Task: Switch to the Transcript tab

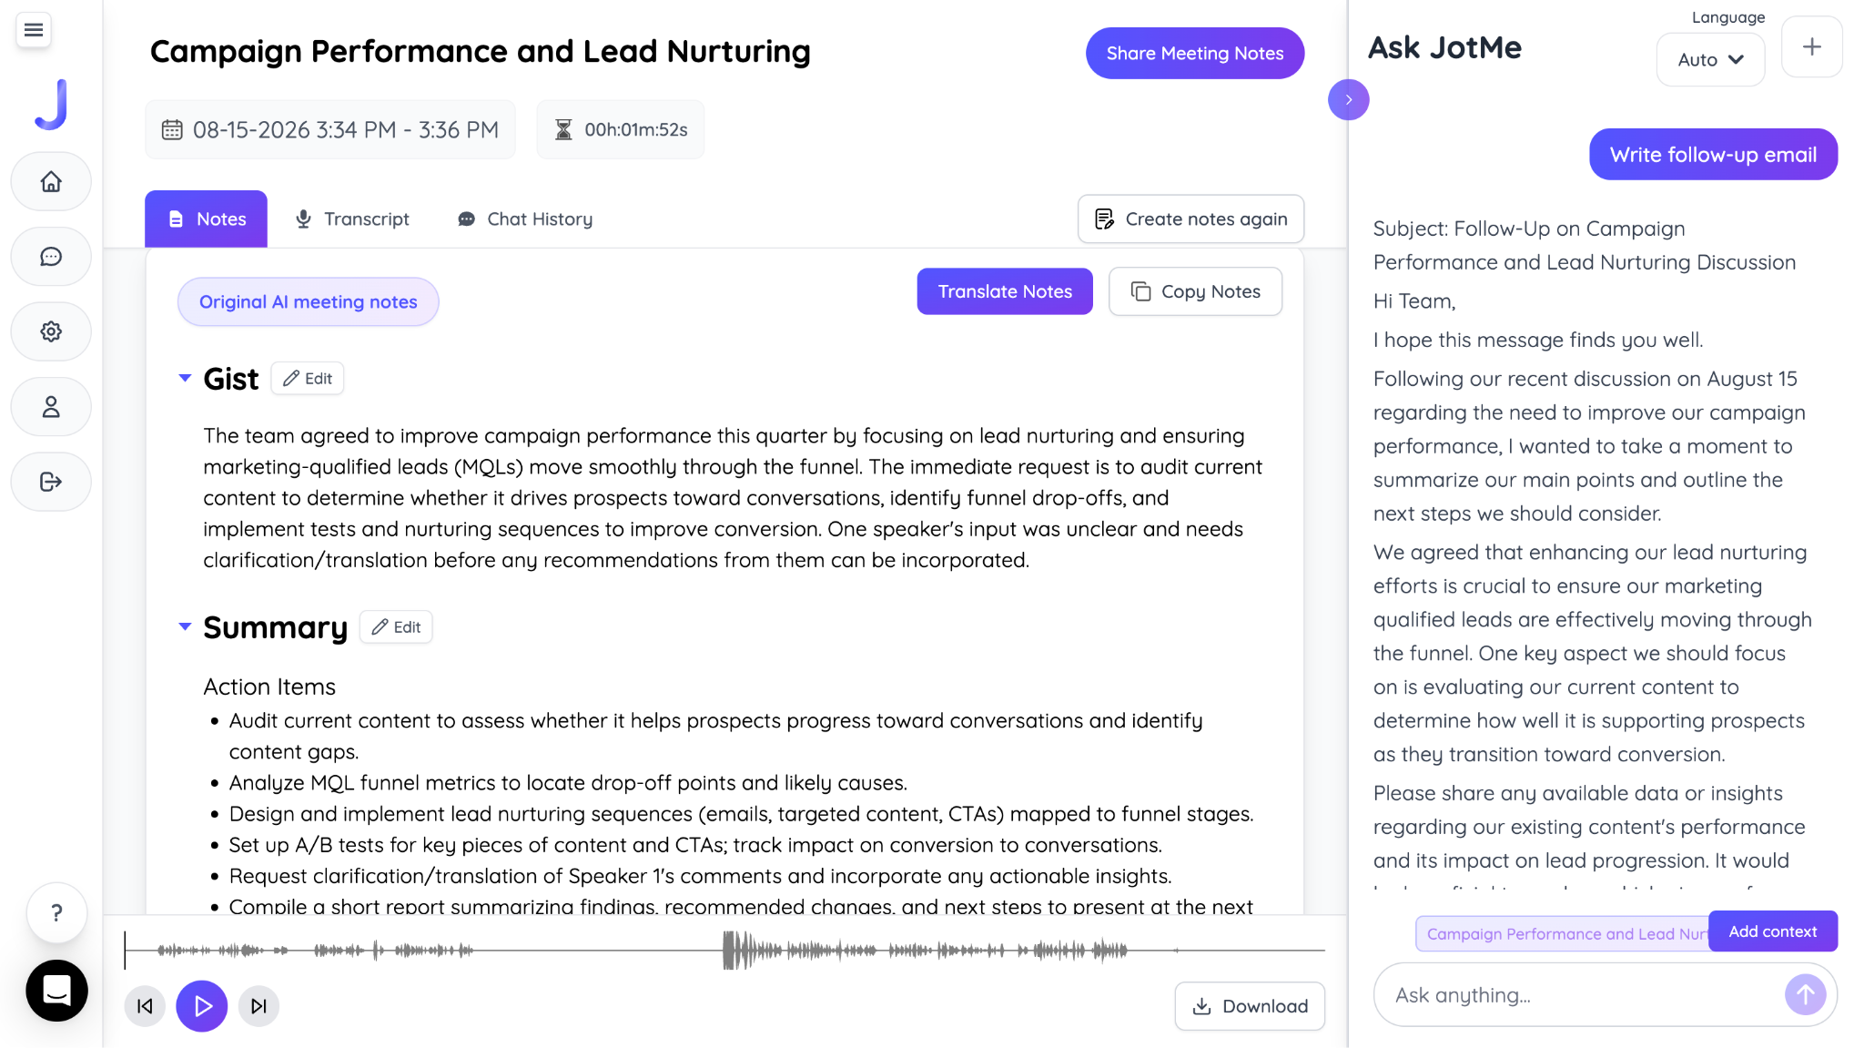Action: (352, 219)
